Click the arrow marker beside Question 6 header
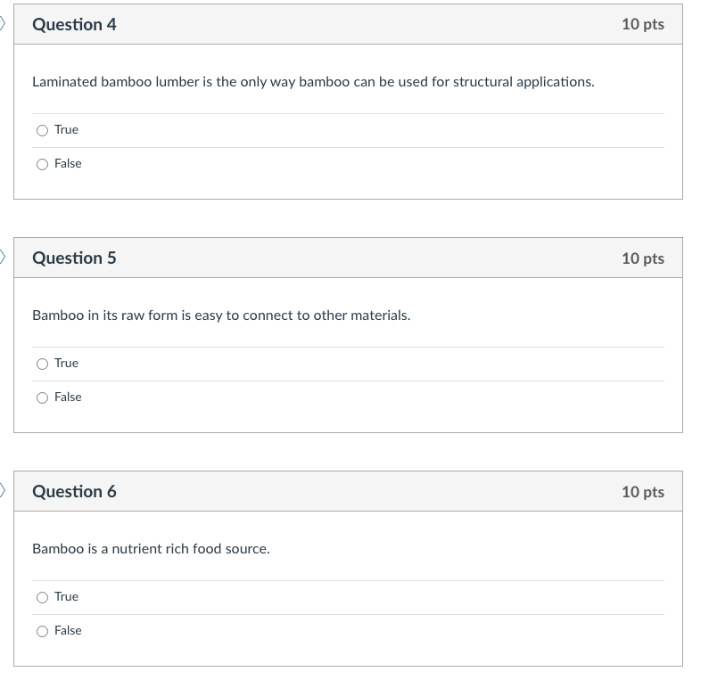 coord(3,491)
